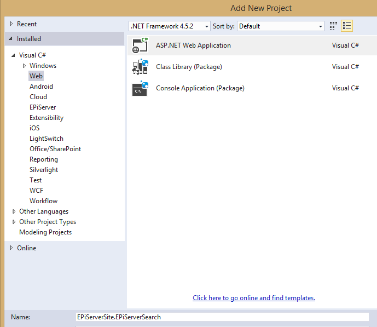Screen dimensions: 377x327
Task: Select the WCF category
Action: [36, 191]
